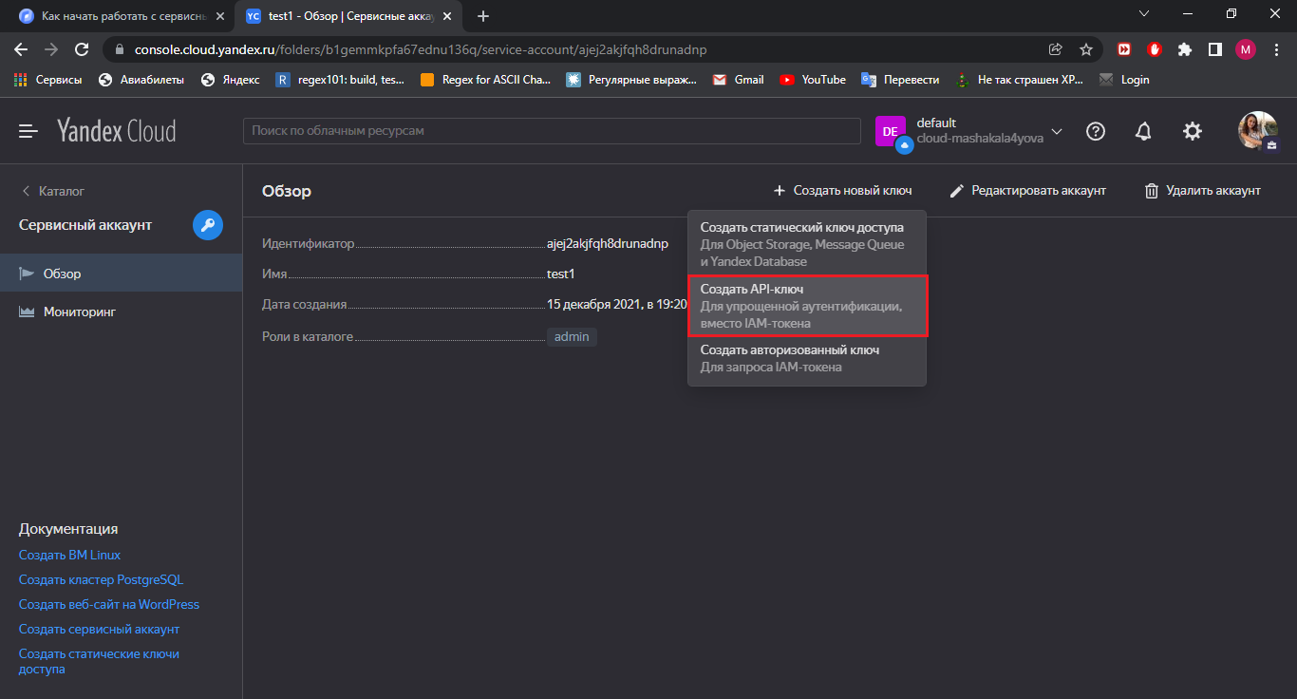This screenshot has width=1297, height=699.
Task: Open Создать сервисный аккаунт link
Action: click(99, 629)
